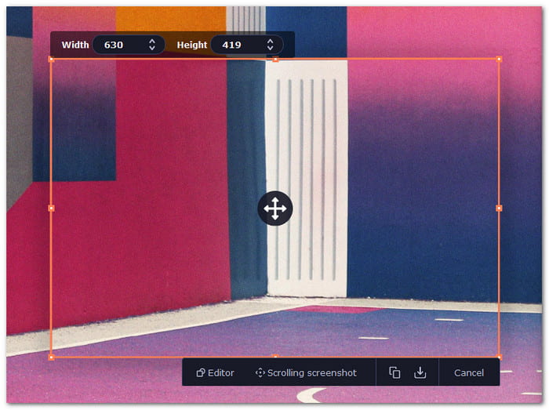Click the Editor icon in bottom toolbar
Image resolution: width=549 pixels, height=410 pixels.
click(x=200, y=373)
